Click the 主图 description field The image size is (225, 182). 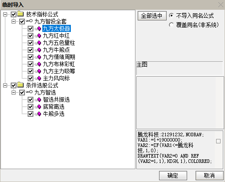(x=180, y=68)
